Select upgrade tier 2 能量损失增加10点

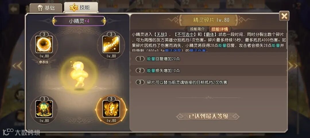208,71
